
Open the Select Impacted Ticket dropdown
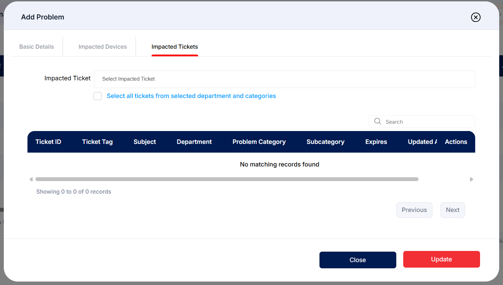pos(284,79)
